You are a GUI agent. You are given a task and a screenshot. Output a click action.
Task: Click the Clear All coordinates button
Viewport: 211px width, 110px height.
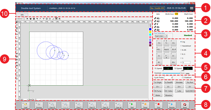(x=119, y=105)
